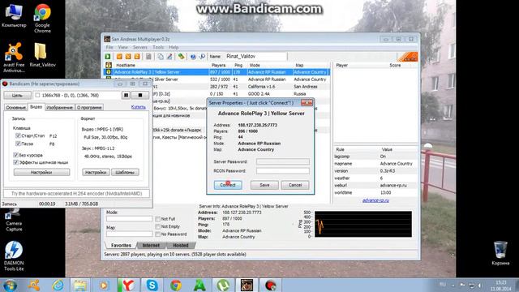This screenshot has height=292, width=519.
Task: Toggle the Старт/Стоп hotkey checkbox
Action: pyautogui.click(x=18, y=135)
